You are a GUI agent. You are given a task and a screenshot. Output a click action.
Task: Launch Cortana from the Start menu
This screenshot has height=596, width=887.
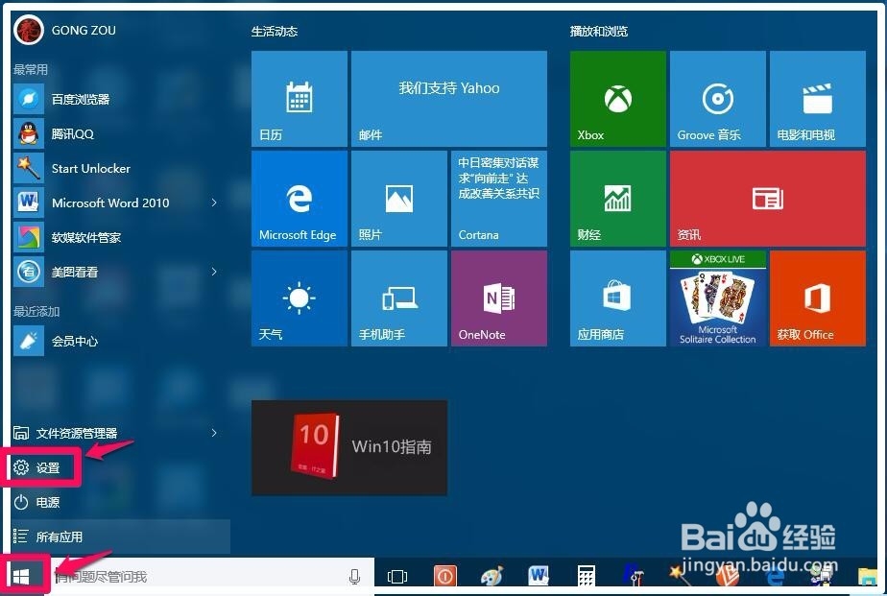point(498,199)
